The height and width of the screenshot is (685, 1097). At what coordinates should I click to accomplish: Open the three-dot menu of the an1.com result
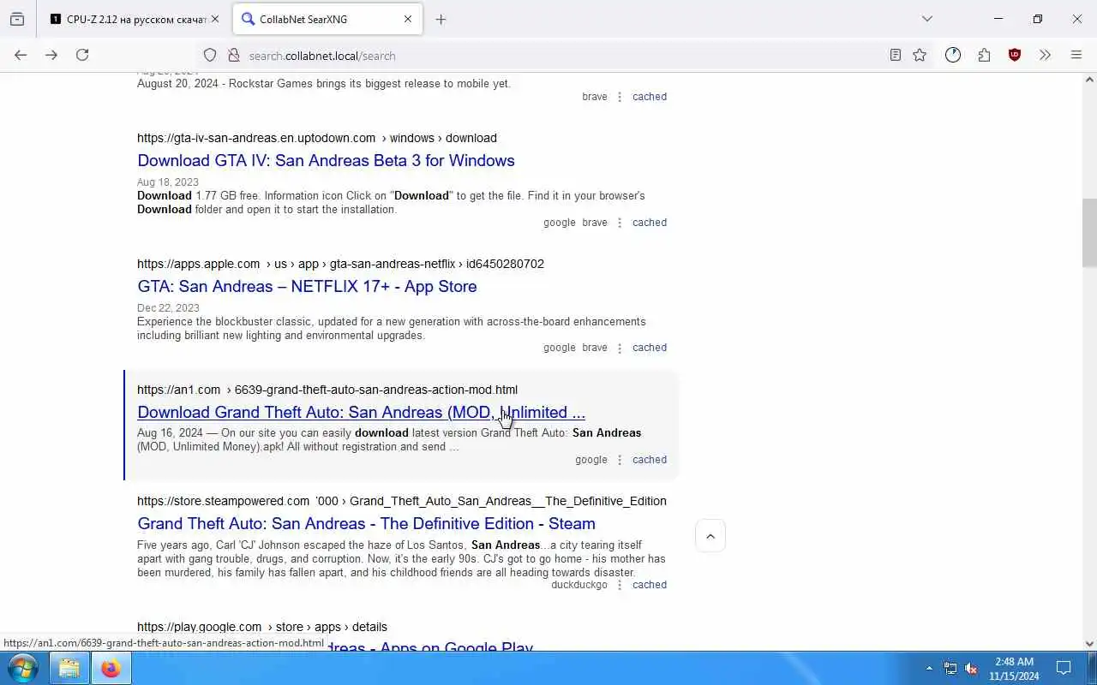620,460
